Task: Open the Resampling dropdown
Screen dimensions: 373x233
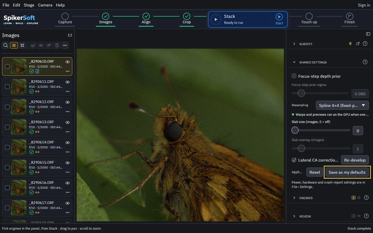Action: (x=342, y=105)
